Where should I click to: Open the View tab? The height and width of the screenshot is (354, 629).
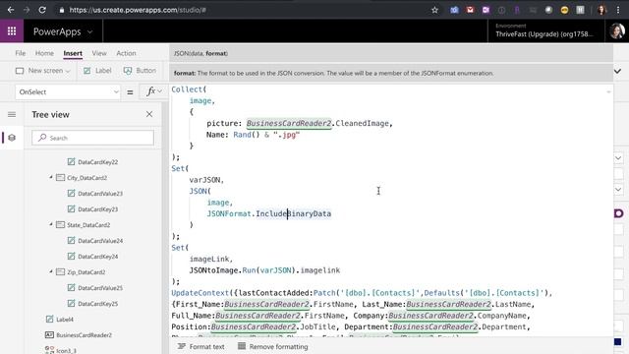tap(99, 53)
